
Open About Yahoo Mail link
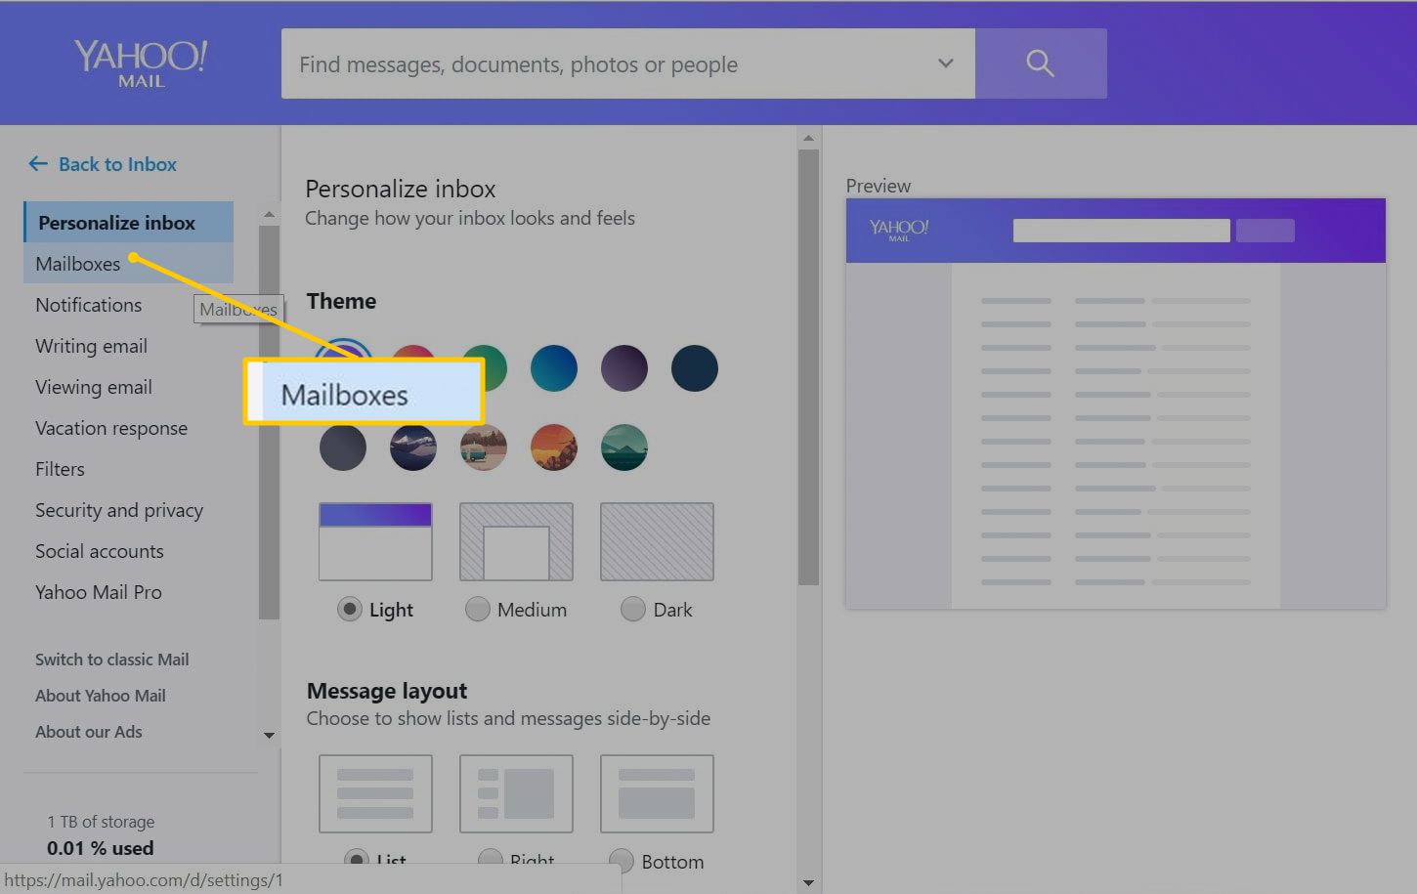101,696
